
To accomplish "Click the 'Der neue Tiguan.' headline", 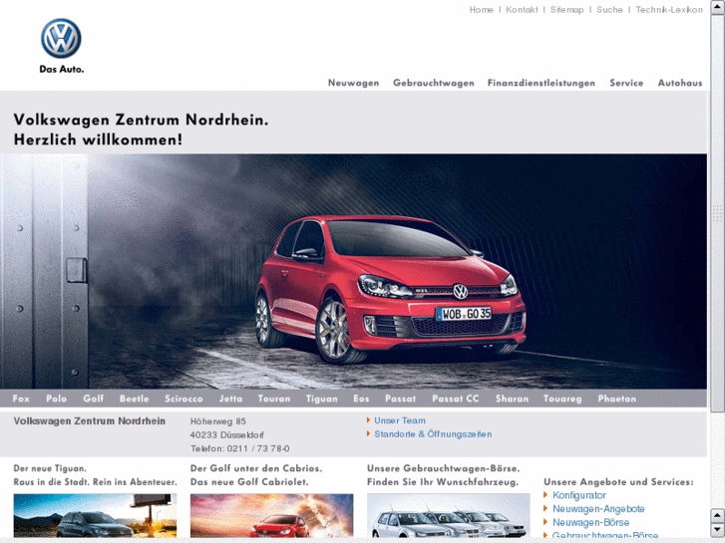I will (x=50, y=468).
